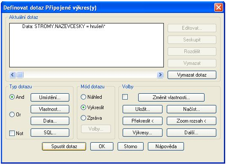Screen dimensions: 226x164
Task: Open the Vlastnost query dialog
Action: tap(50, 109)
